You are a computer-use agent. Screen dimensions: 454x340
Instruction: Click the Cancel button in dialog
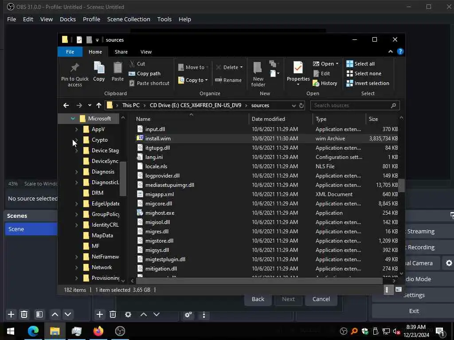321,299
